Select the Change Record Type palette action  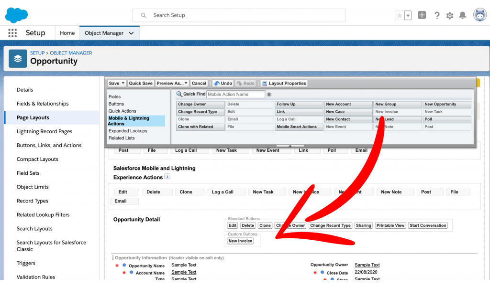[x=200, y=112]
